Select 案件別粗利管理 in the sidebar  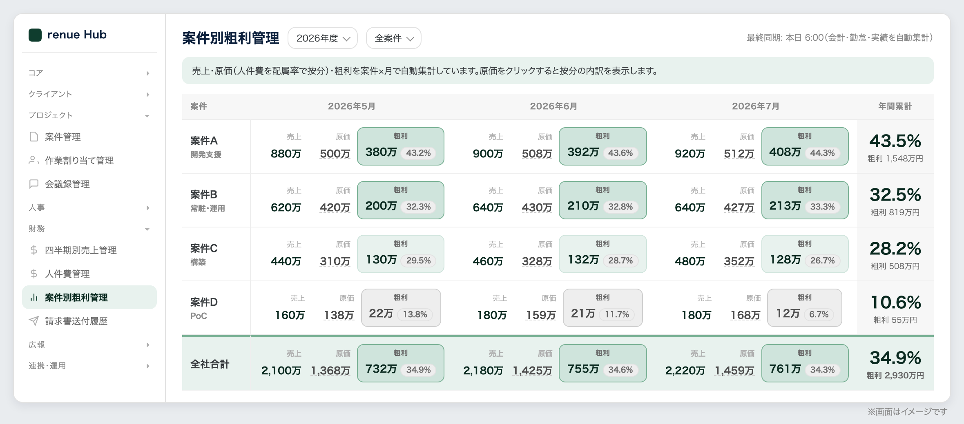tap(89, 297)
